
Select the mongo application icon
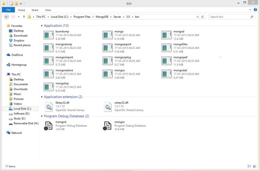[x=107, y=35]
